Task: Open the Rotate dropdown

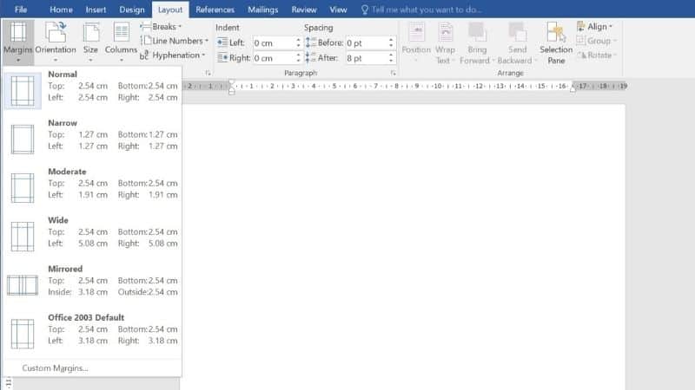Action: (597, 55)
